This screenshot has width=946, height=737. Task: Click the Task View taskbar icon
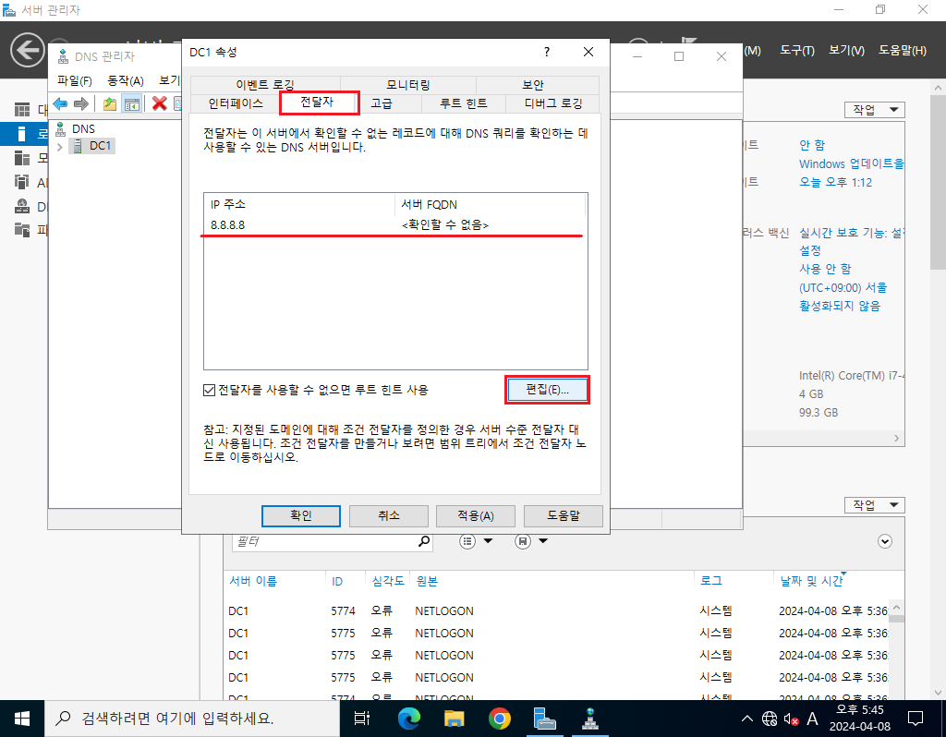(x=362, y=719)
